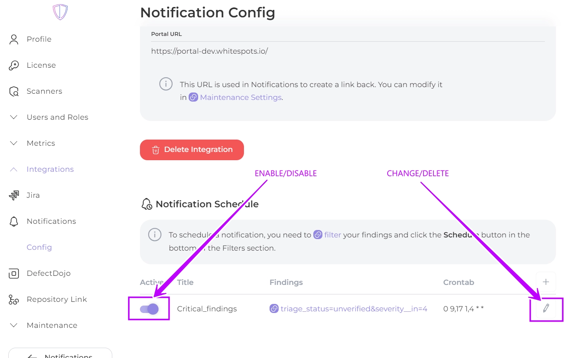Open the Maintenance Settings link
Image resolution: width=587 pixels, height=358 pixels.
pyautogui.click(x=241, y=97)
